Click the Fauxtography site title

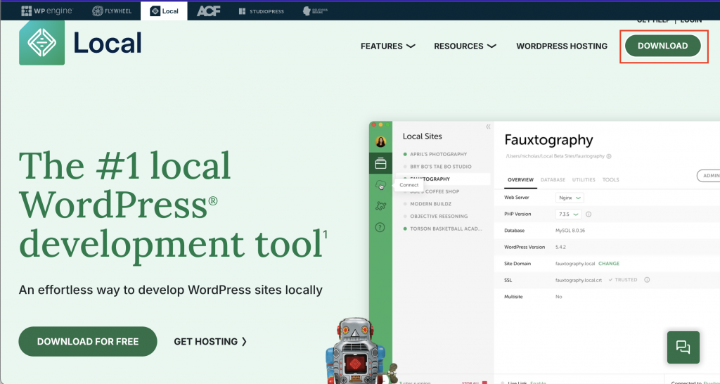click(548, 140)
